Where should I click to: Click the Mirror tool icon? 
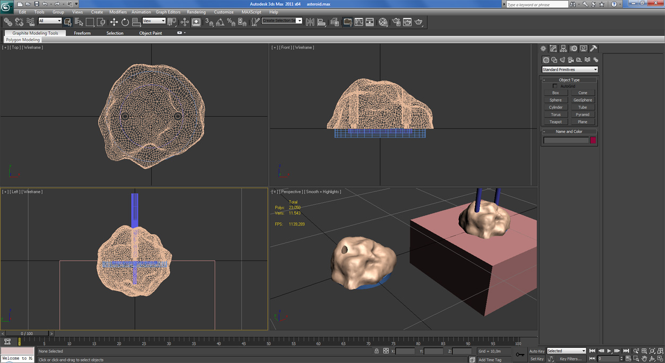click(x=310, y=22)
